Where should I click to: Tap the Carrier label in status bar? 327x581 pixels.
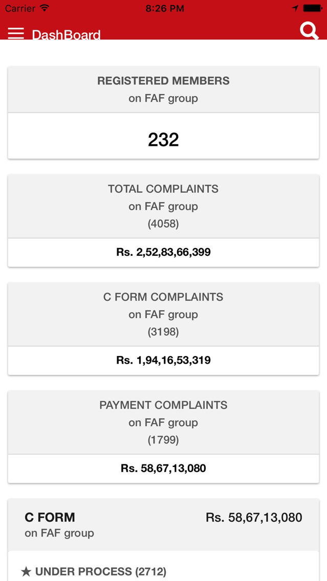tap(20, 8)
